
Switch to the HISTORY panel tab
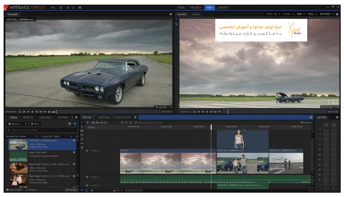click(x=63, y=118)
